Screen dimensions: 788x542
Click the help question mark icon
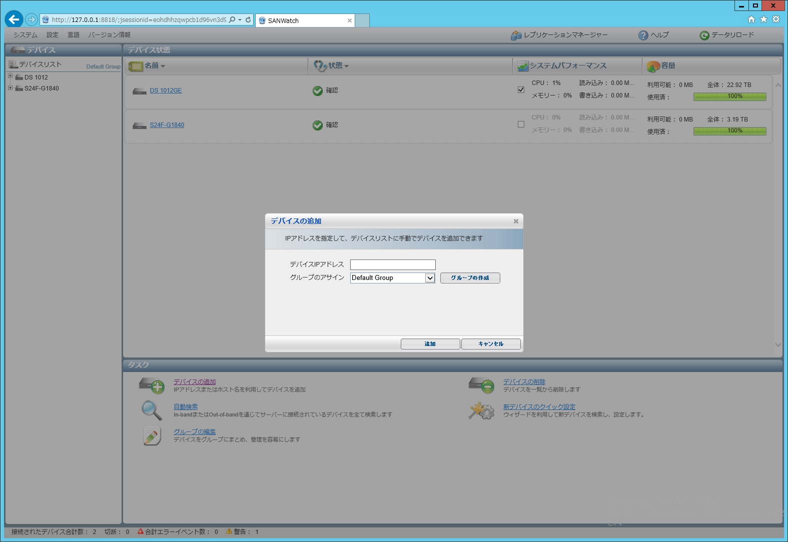pyautogui.click(x=643, y=35)
